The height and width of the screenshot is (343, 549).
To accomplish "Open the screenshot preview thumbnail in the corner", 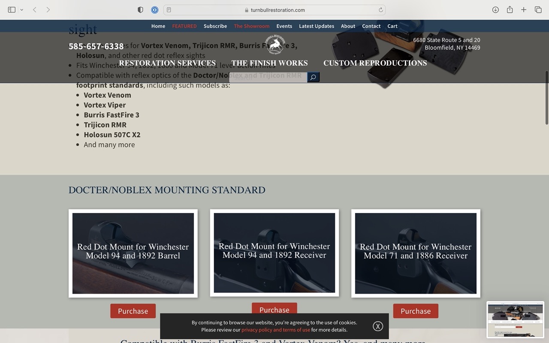I will [516, 319].
